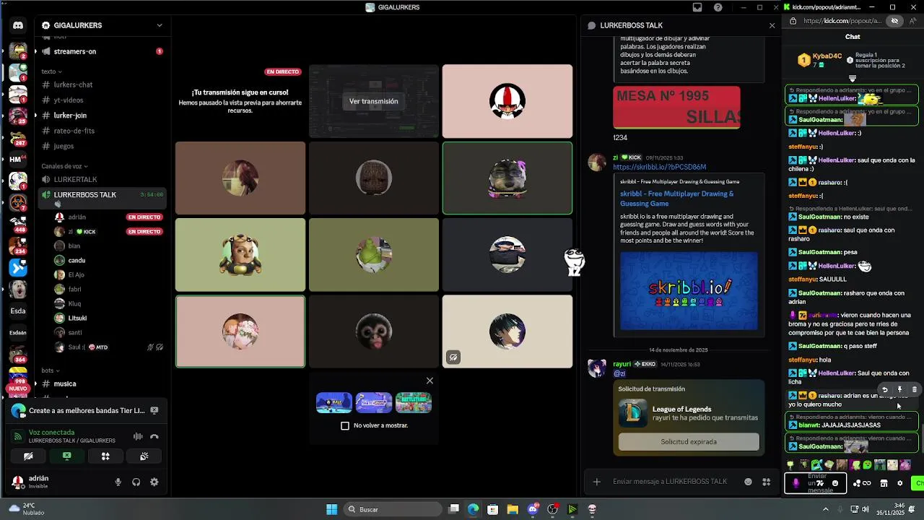Image resolution: width=924 pixels, height=520 pixels.
Task: Check 'No volver a mostrar' checkbox
Action: [345, 425]
